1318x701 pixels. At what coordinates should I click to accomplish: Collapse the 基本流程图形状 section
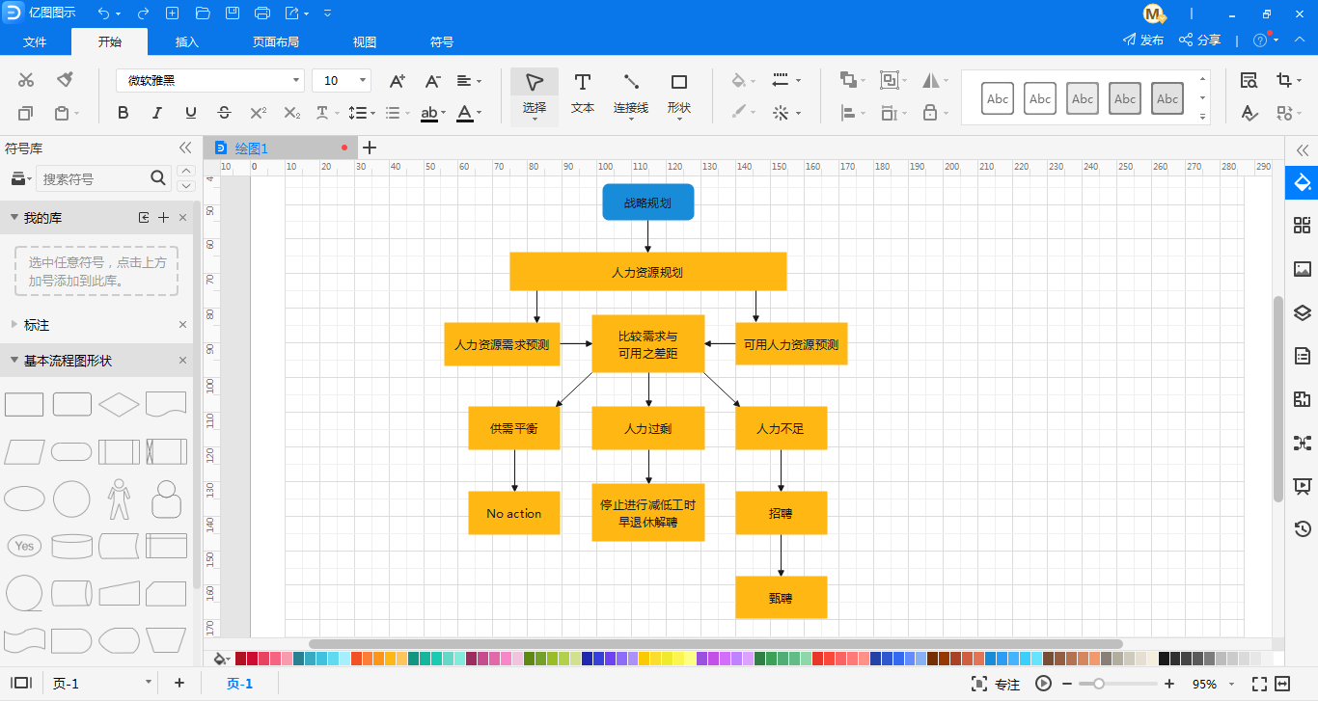(x=14, y=361)
